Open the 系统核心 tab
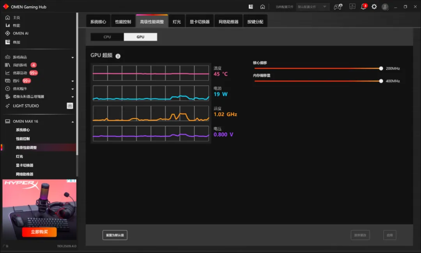421x253 pixels. tap(98, 22)
